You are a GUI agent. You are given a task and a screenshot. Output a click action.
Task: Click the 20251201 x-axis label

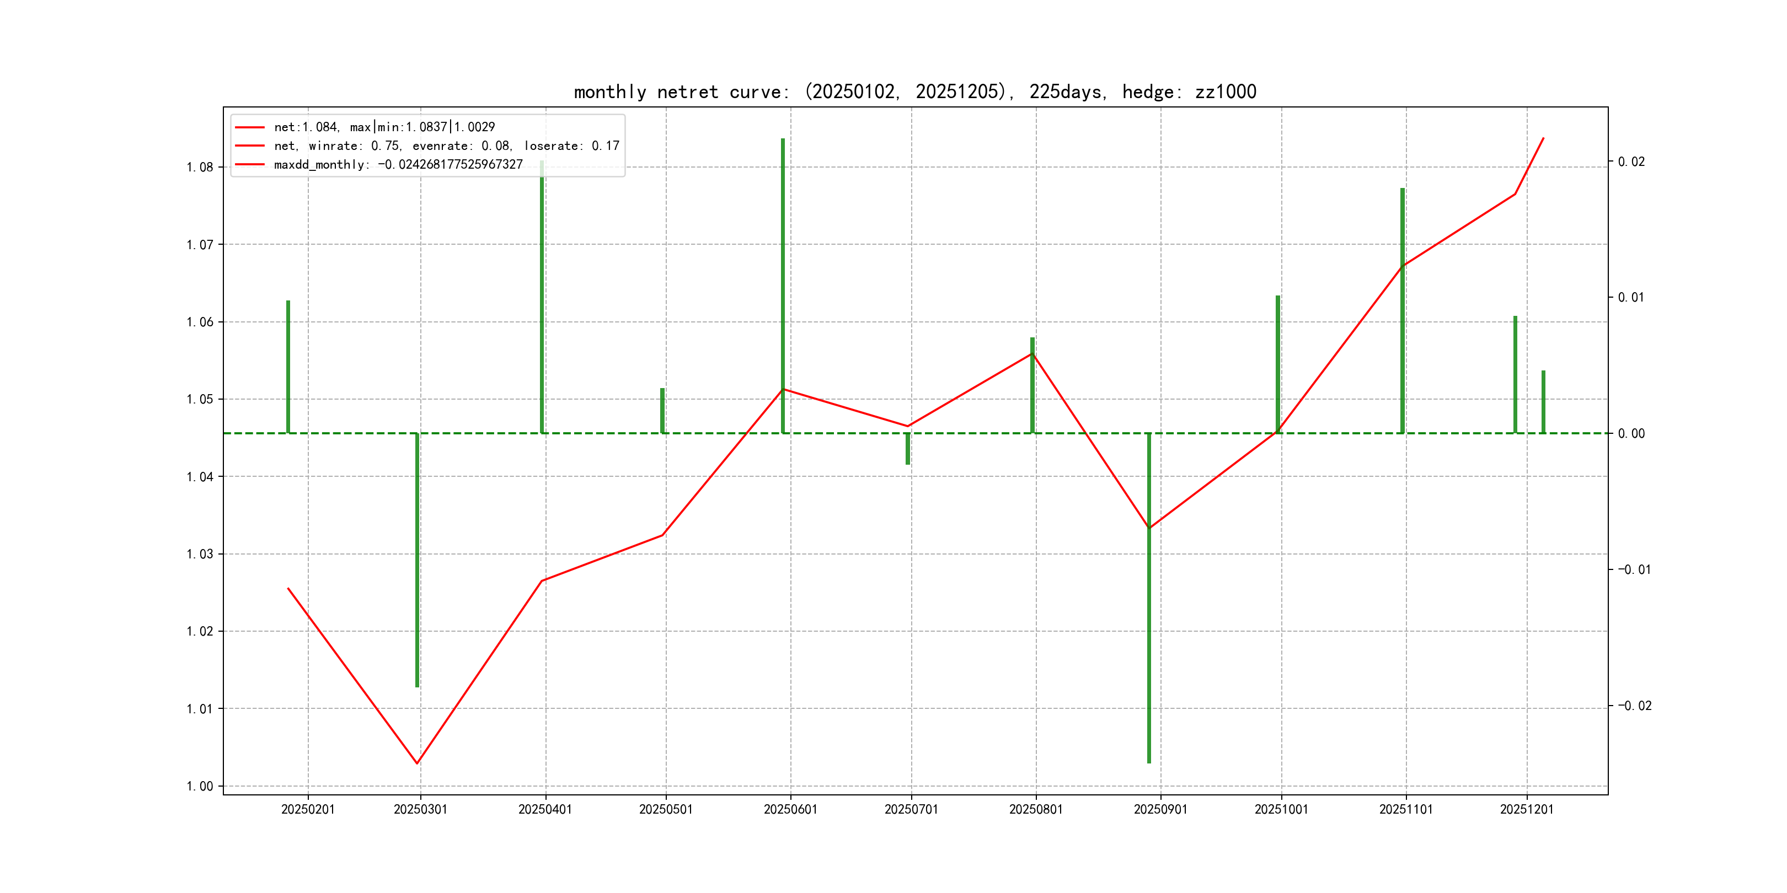(1526, 810)
